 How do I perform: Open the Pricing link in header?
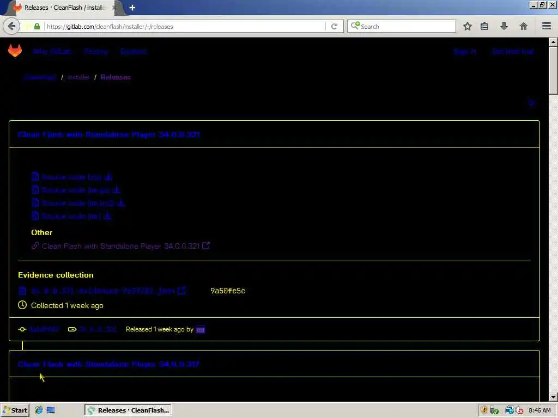pyautogui.click(x=96, y=52)
